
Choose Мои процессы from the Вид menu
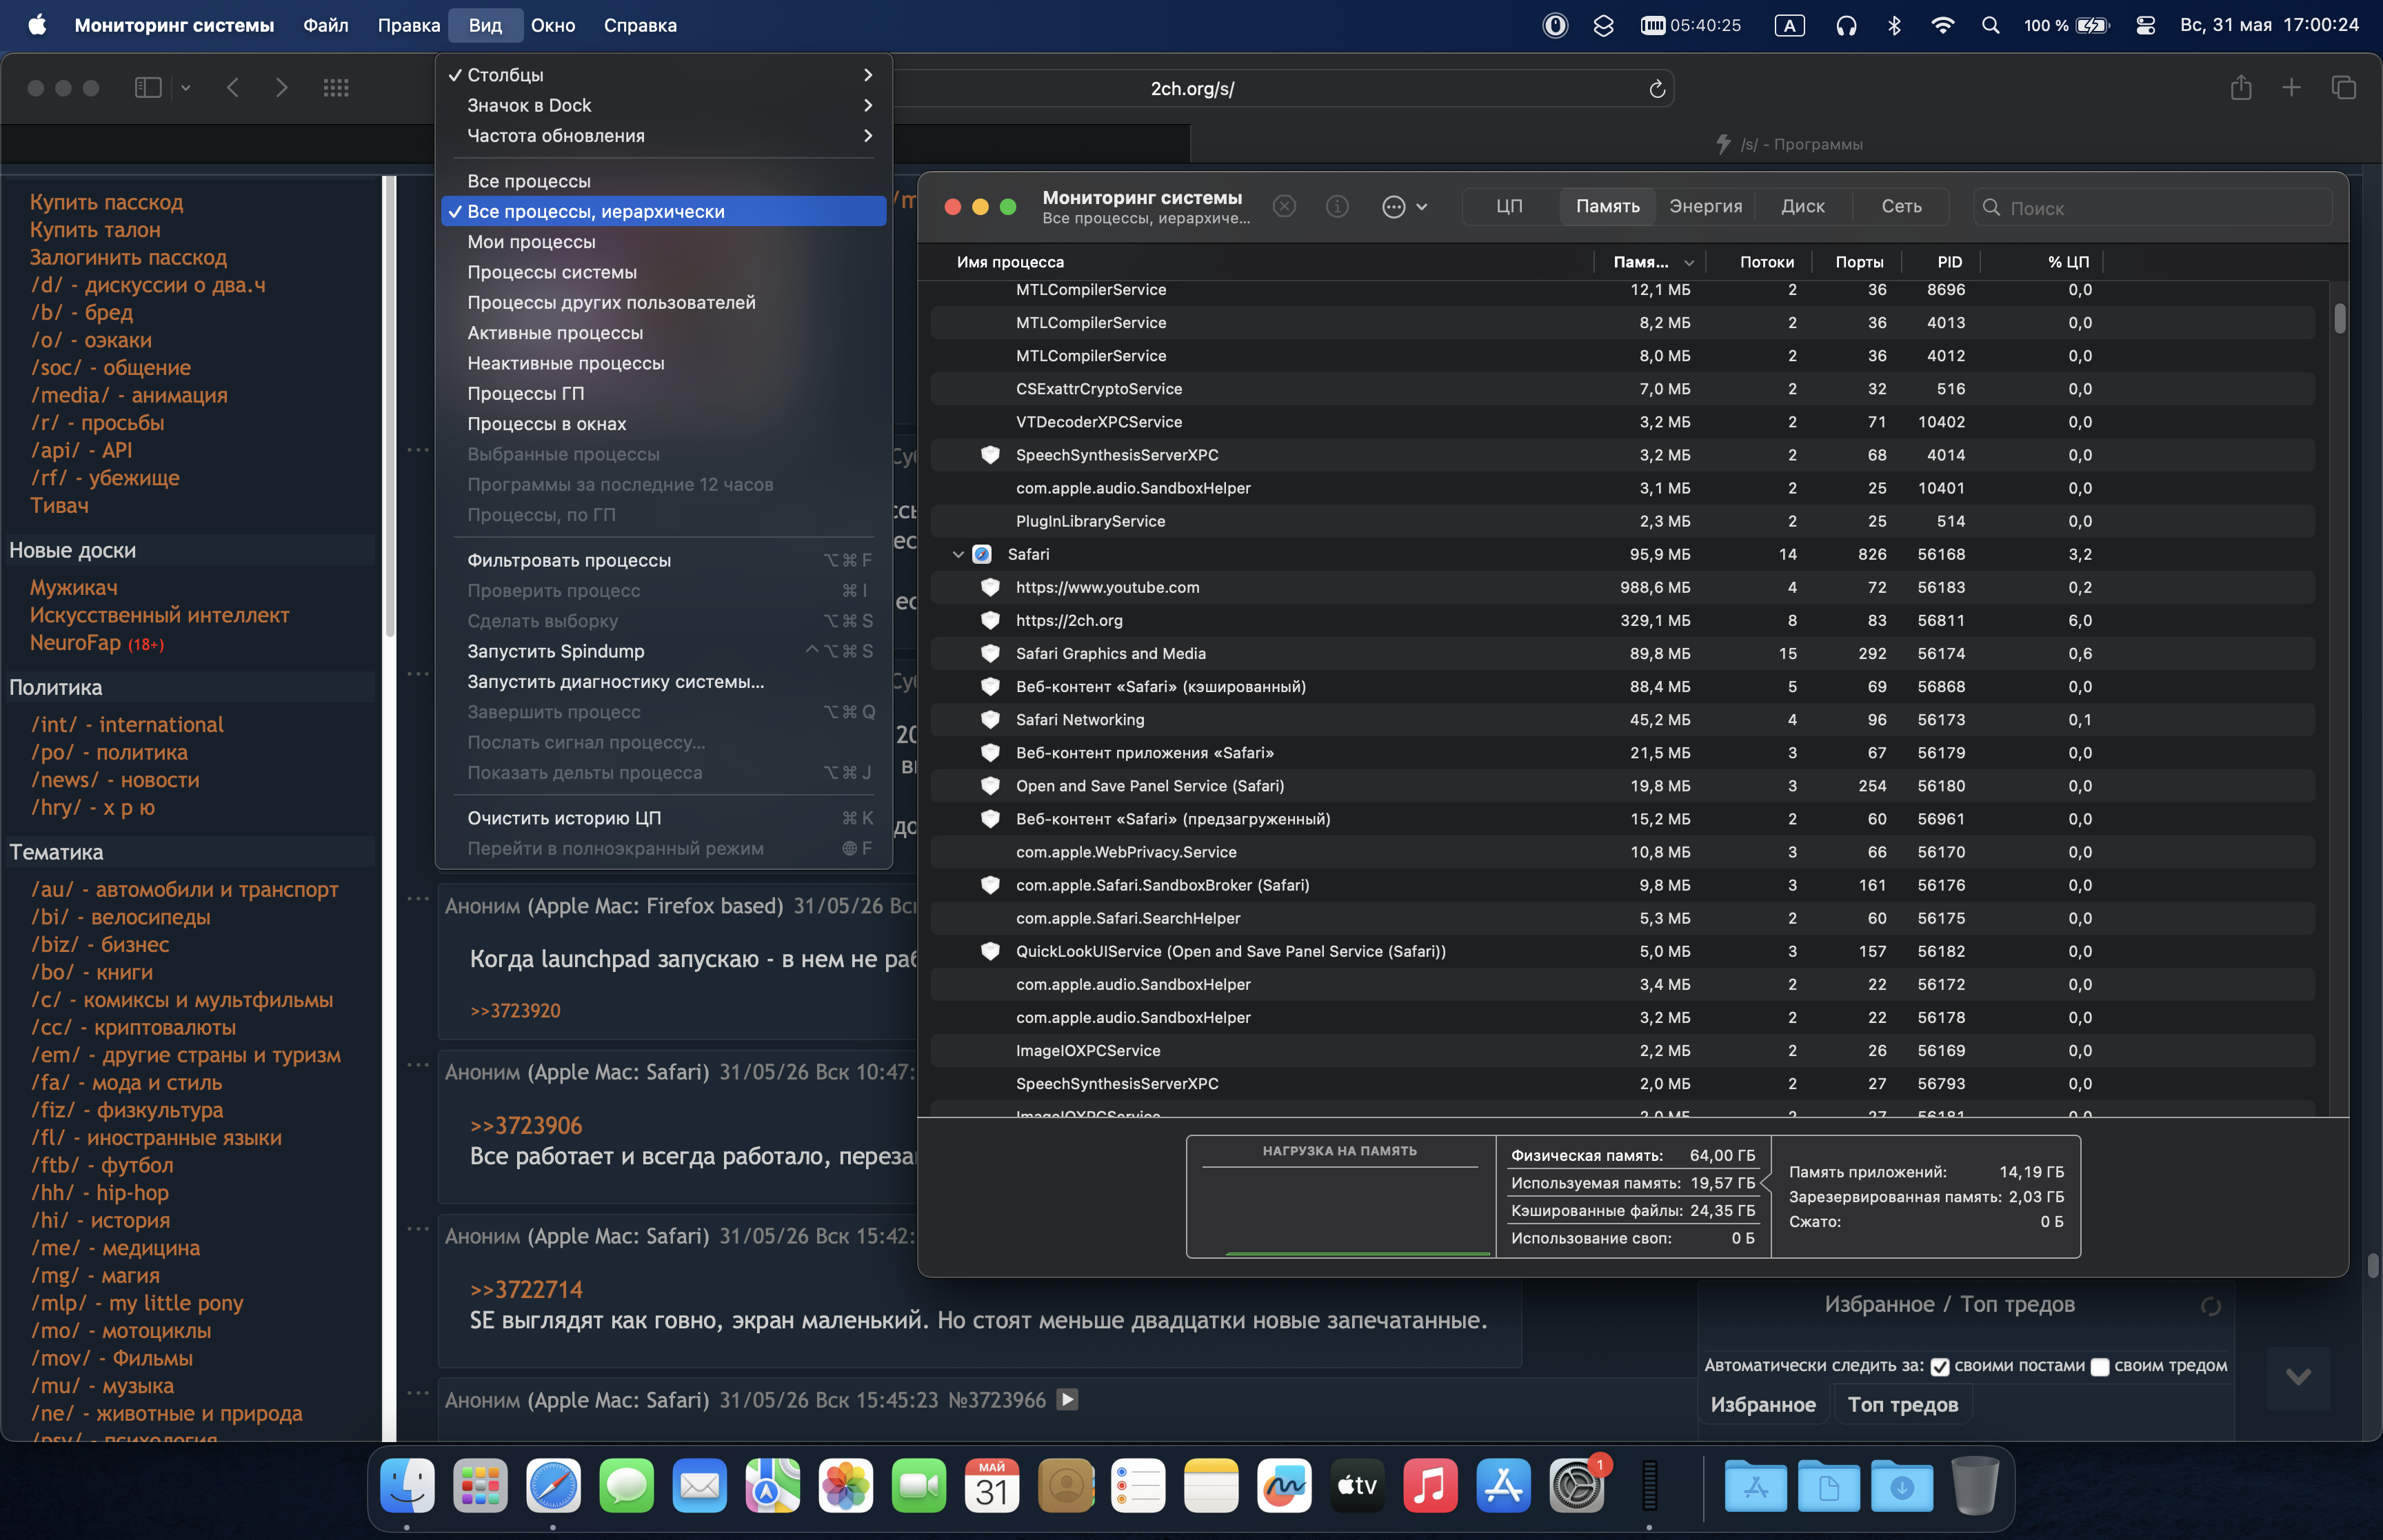[x=663, y=242]
